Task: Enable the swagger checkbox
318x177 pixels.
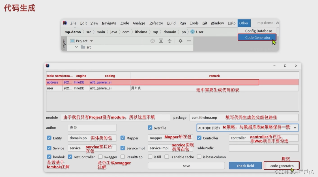Action: (100, 157)
